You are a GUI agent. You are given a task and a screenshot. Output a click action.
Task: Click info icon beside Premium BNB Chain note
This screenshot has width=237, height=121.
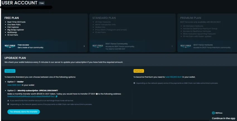(x=134, y=83)
